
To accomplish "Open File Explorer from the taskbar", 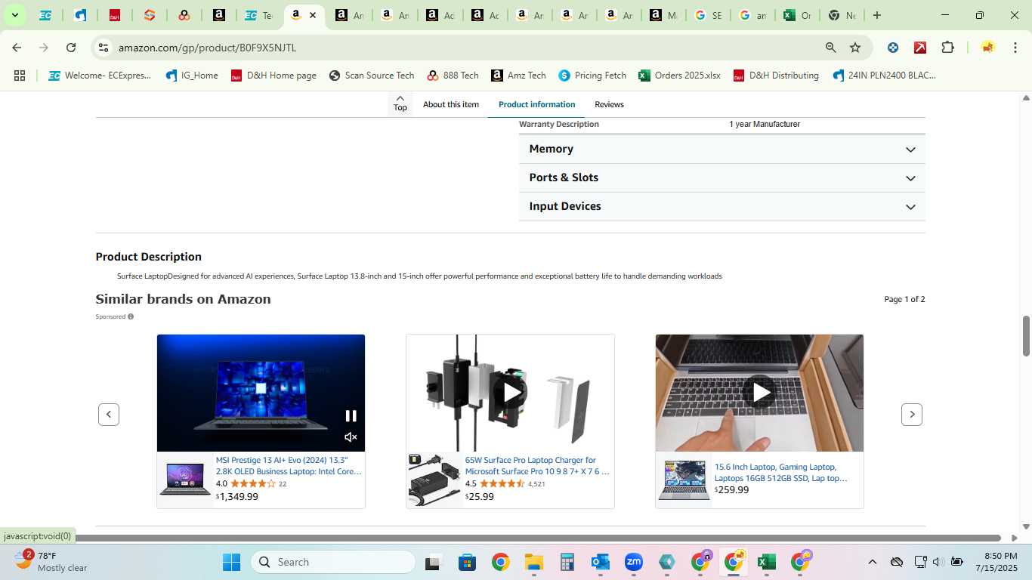I will coord(534,562).
